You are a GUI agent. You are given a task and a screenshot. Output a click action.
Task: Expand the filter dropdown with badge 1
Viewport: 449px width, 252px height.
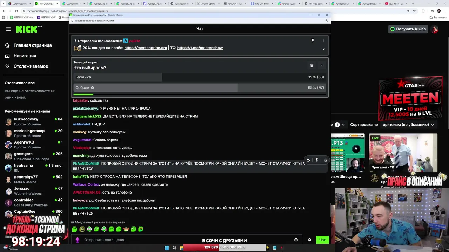(340, 125)
